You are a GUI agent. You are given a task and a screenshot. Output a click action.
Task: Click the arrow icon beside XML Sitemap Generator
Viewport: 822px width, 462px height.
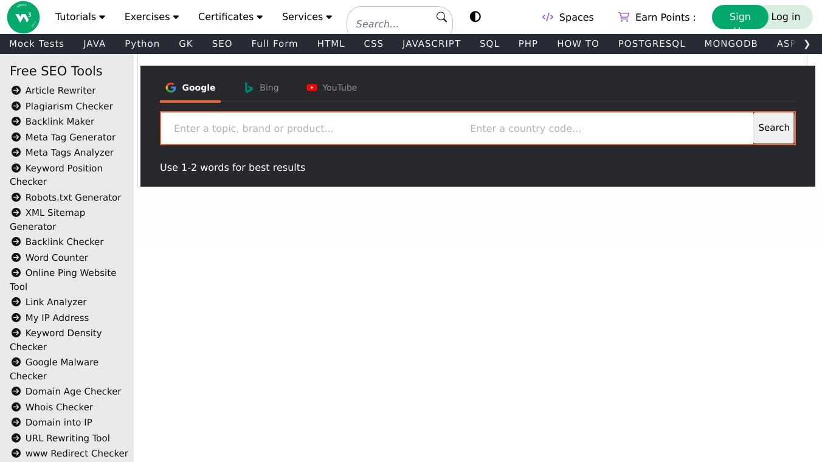(x=16, y=213)
